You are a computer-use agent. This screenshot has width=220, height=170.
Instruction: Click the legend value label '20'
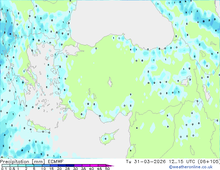(59, 169)
